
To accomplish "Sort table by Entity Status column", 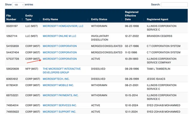I will (x=107, y=17).
